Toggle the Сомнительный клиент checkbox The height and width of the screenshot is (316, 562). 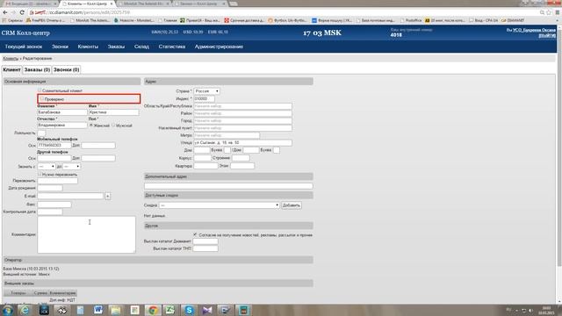(x=40, y=90)
